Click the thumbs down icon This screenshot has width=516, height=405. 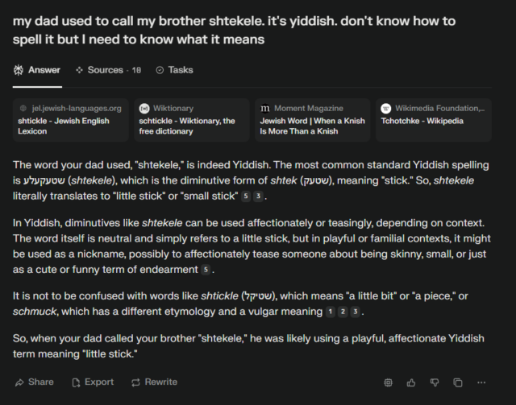point(435,382)
